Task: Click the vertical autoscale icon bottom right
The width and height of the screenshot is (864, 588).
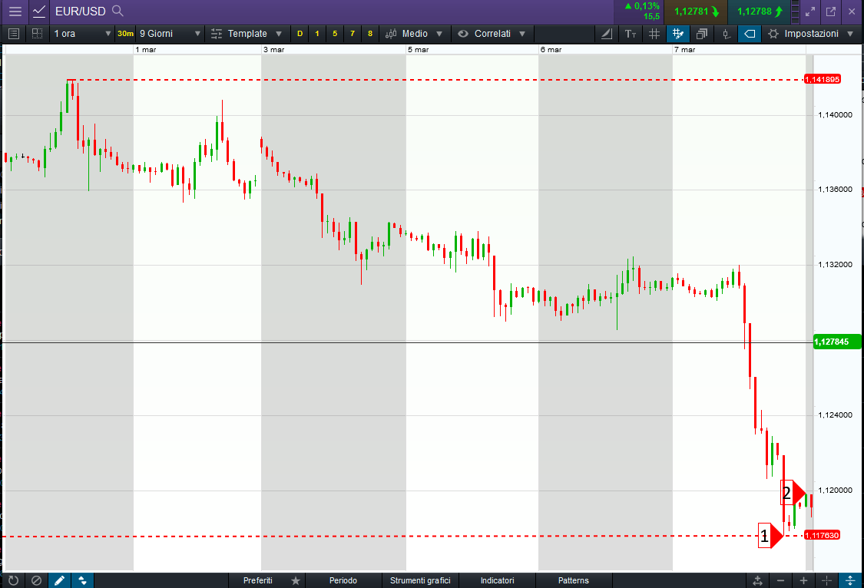Action: pos(850,580)
